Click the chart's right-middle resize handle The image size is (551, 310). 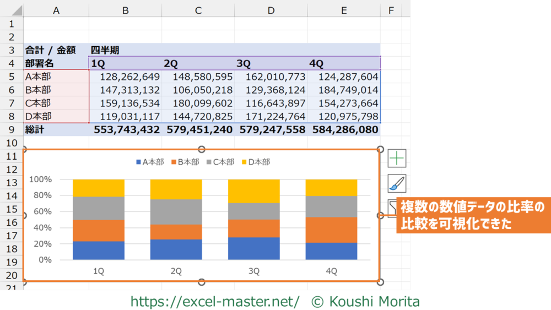pyautogui.click(x=380, y=215)
